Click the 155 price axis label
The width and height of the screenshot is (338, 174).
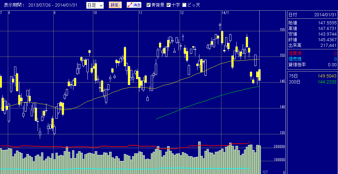pyautogui.click(x=283, y=29)
